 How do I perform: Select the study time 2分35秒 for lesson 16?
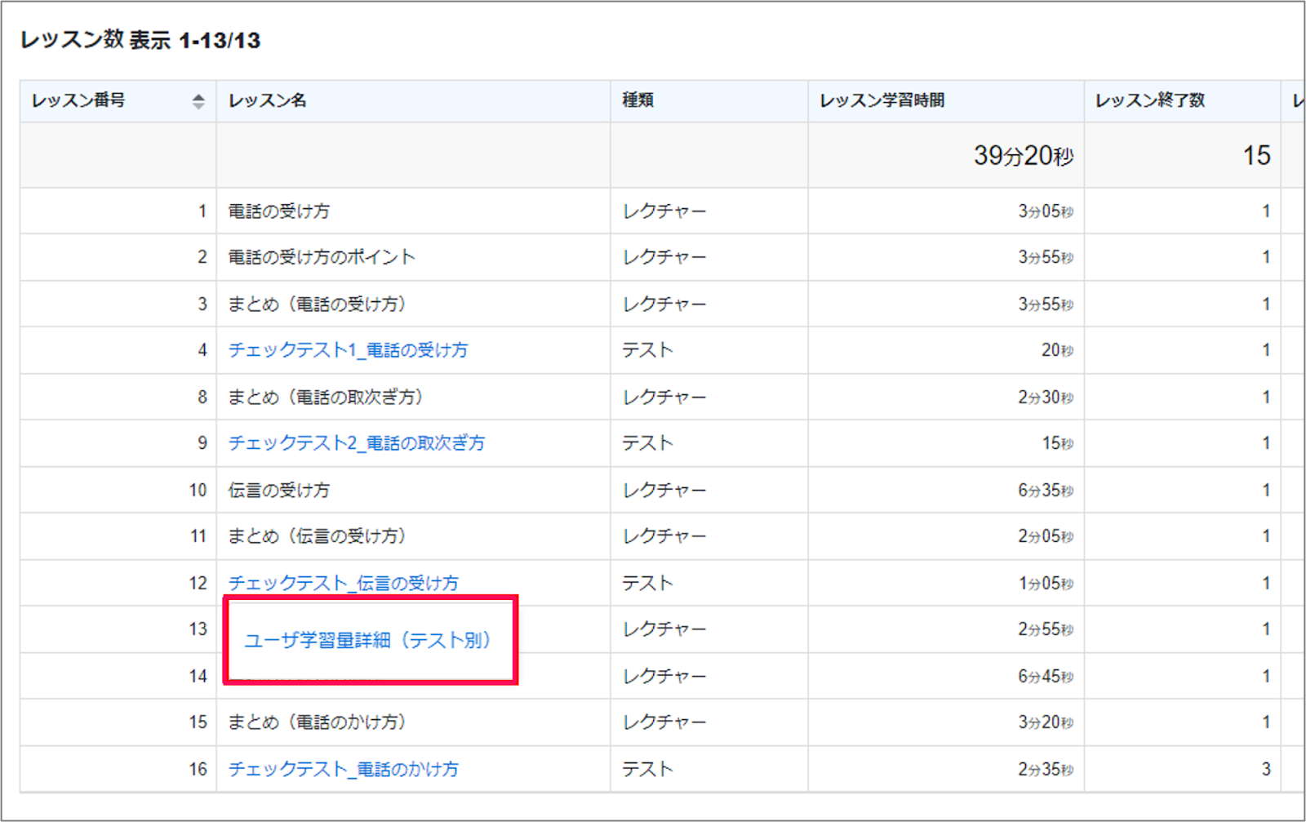pos(1046,769)
